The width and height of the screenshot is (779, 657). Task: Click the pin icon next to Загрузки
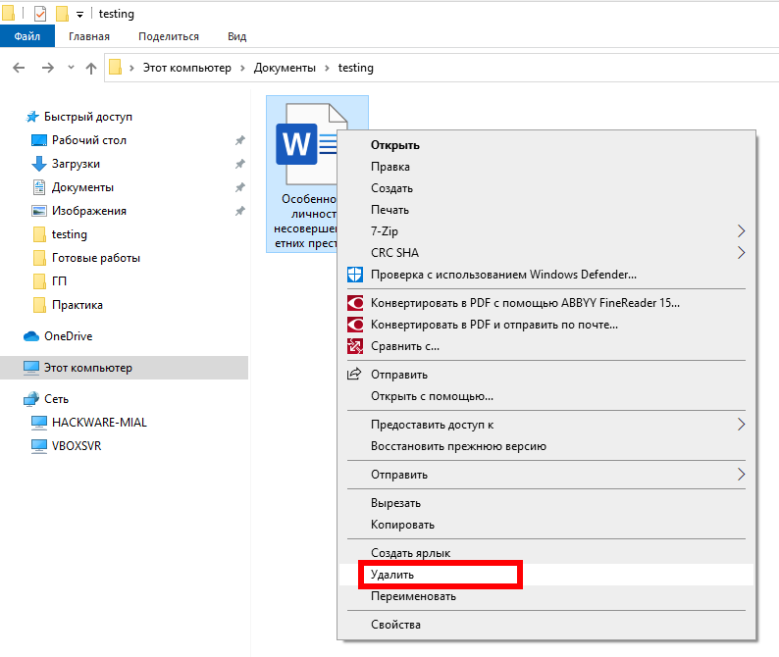[x=240, y=164]
